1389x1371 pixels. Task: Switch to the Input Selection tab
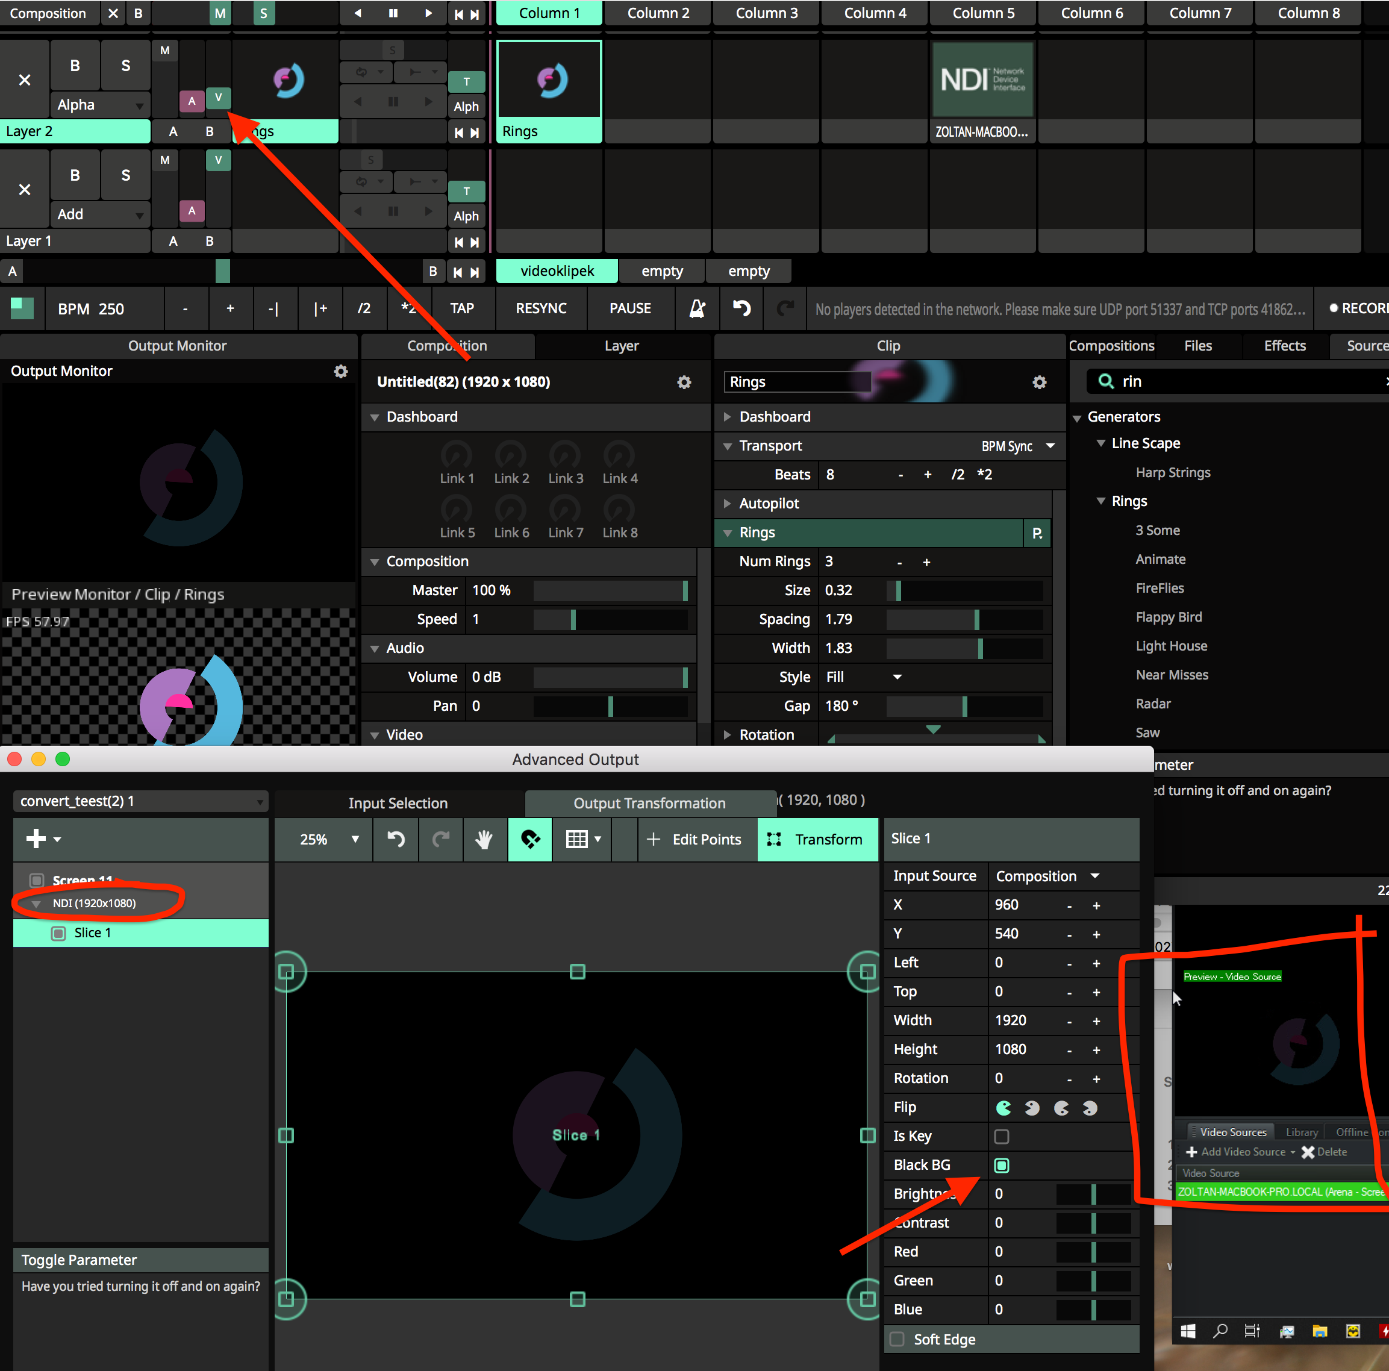click(398, 803)
